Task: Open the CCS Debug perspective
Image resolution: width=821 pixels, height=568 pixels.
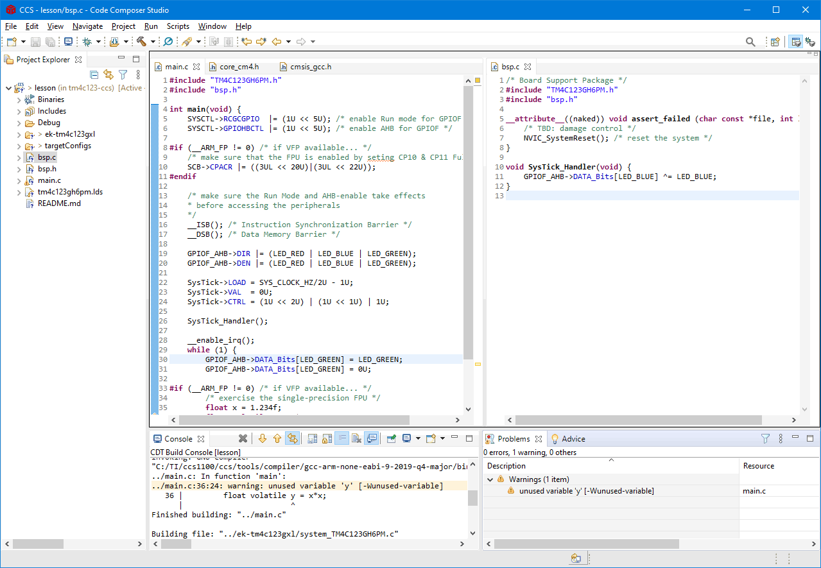Action: click(811, 42)
